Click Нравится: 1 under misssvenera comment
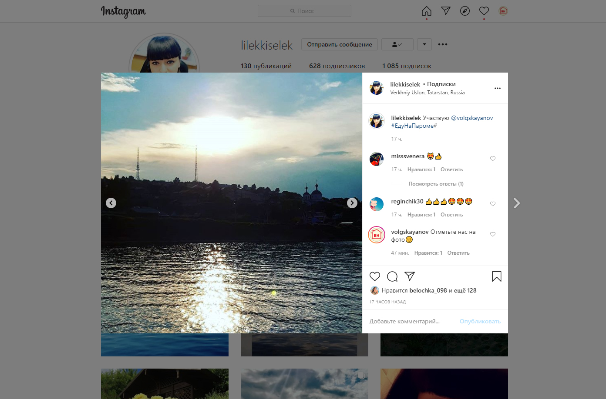This screenshot has width=606, height=399. point(421,170)
